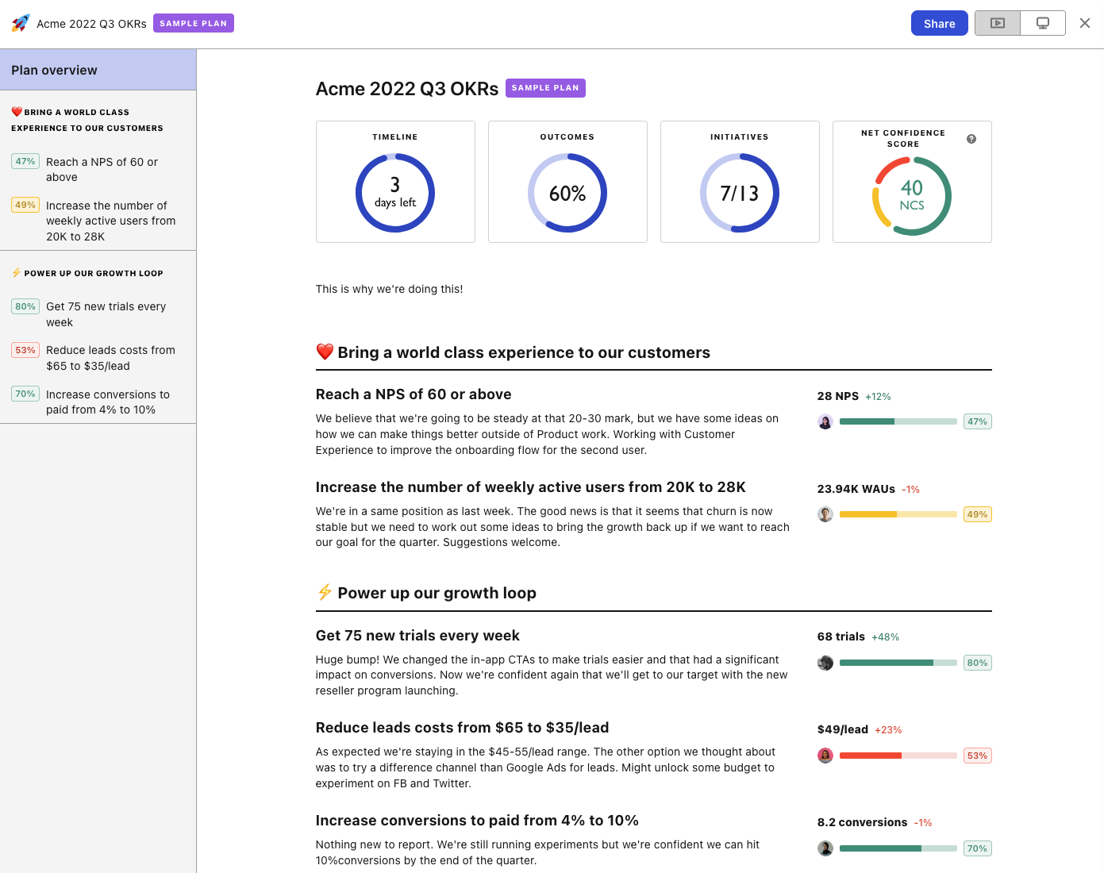Open sidebar item Reach a NPS of 60
This screenshot has width=1104, height=873.
98,169
